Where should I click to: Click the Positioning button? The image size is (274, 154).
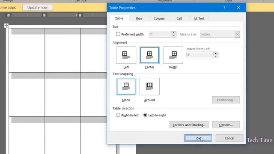coord(226,100)
